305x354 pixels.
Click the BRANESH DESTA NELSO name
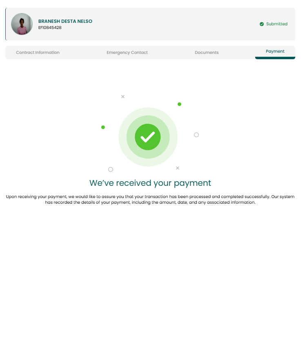click(65, 21)
